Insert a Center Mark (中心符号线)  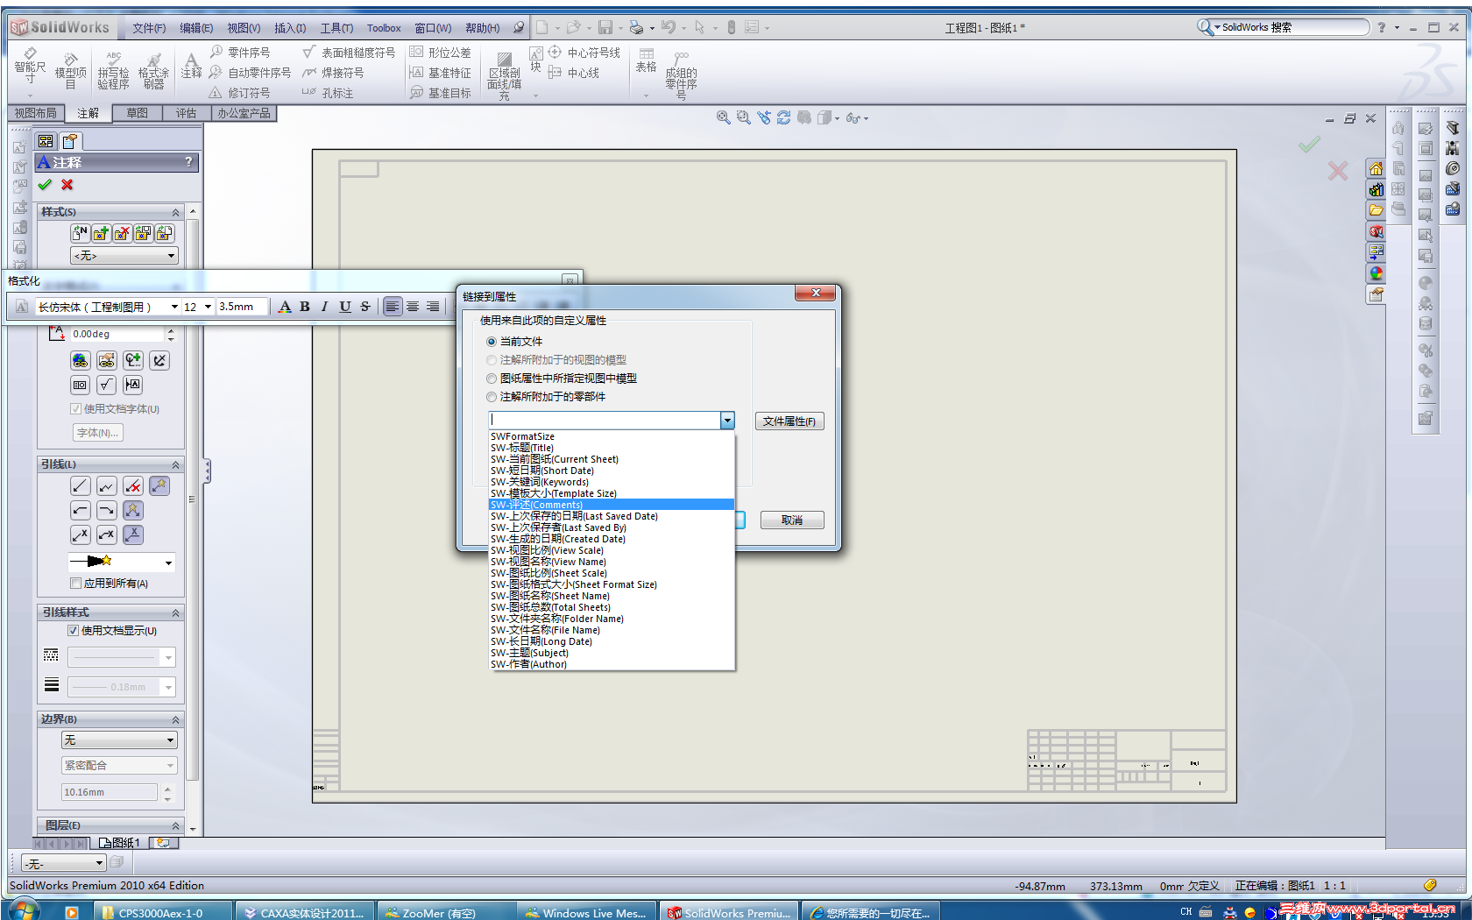(584, 53)
